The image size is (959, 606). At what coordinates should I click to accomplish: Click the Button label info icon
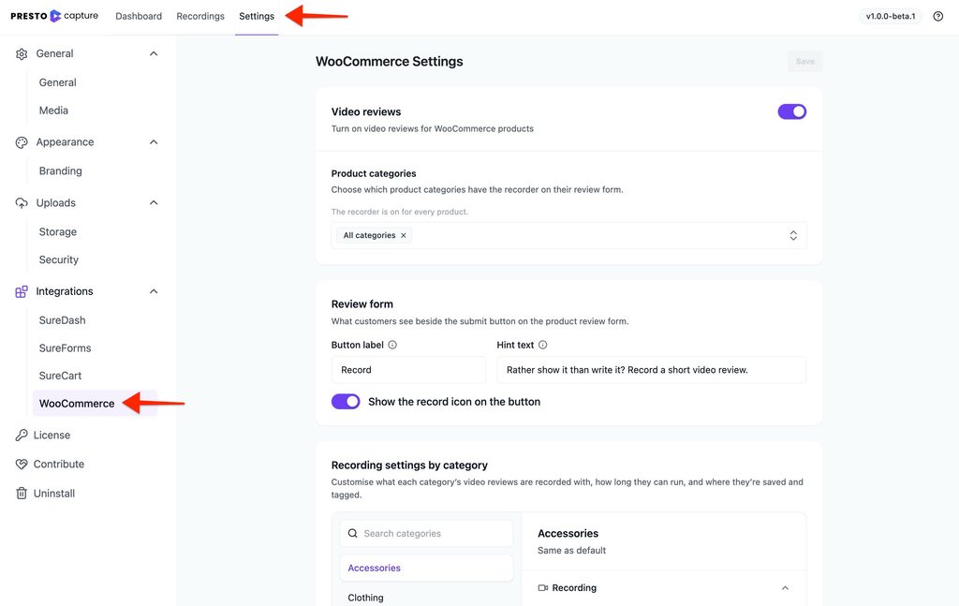point(392,345)
